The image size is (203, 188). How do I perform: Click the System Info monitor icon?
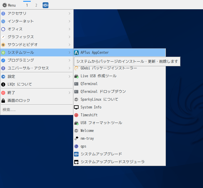coord(76,107)
